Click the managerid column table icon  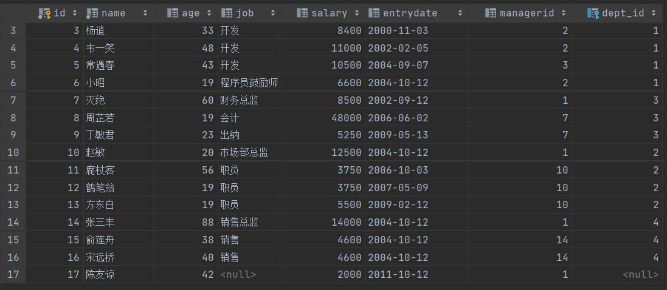click(x=491, y=13)
